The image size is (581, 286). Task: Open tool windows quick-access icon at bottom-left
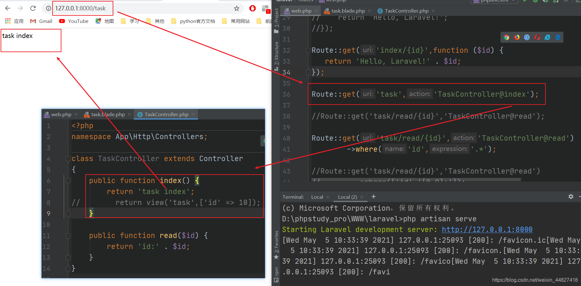coord(276,280)
